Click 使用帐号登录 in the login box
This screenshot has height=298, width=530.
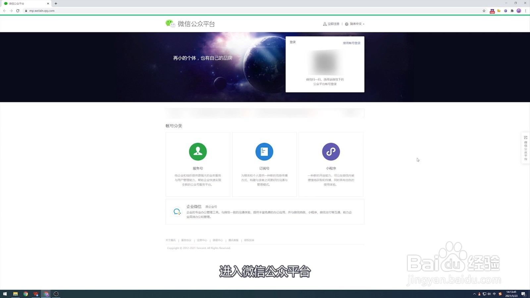coord(351,43)
